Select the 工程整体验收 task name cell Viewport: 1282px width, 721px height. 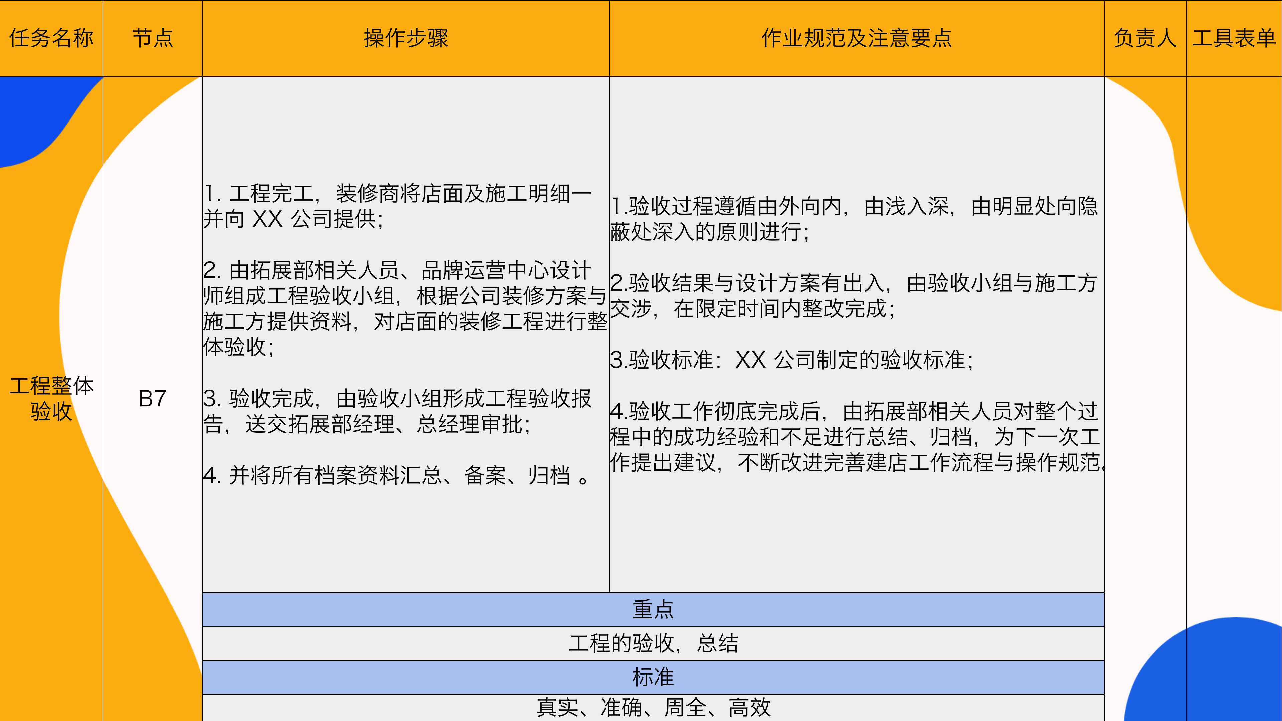[51, 399]
